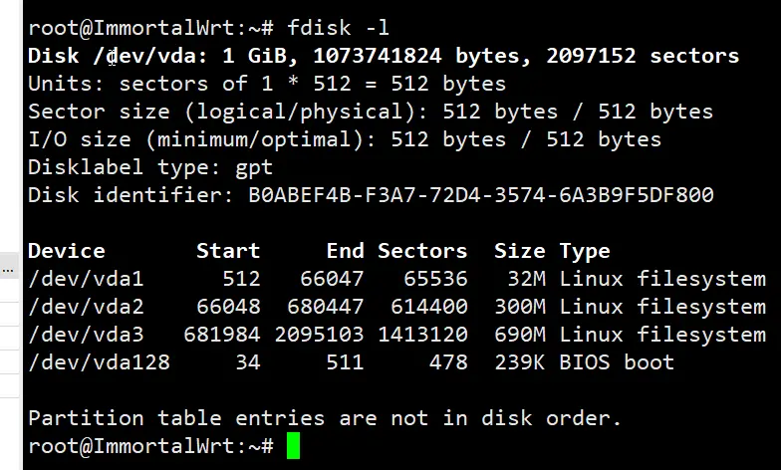Click the Size column header
Image resolution: width=781 pixels, height=470 pixels.
519,251
